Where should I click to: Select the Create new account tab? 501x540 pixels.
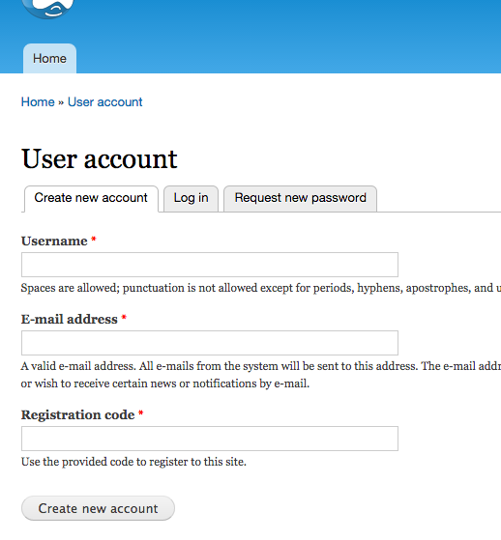pos(91,199)
